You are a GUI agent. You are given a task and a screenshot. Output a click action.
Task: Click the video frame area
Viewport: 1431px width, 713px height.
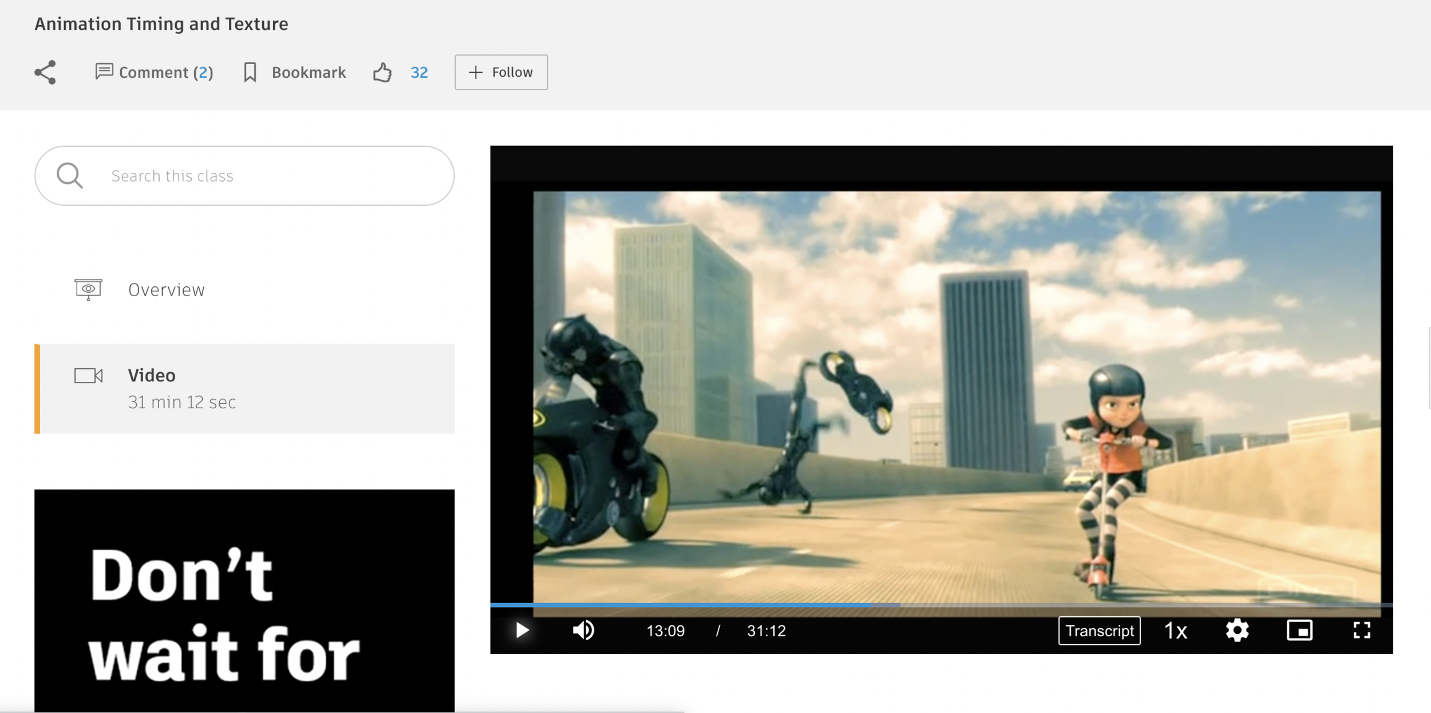click(x=956, y=395)
